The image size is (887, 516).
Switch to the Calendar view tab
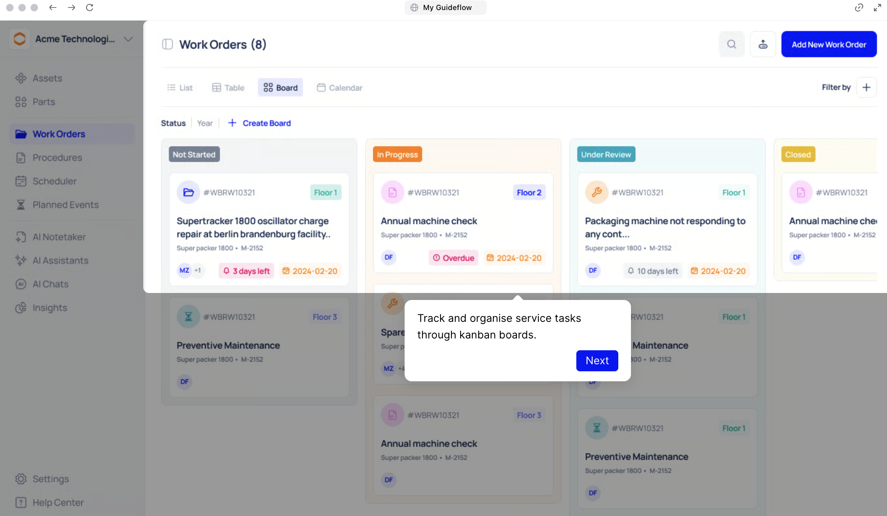340,88
